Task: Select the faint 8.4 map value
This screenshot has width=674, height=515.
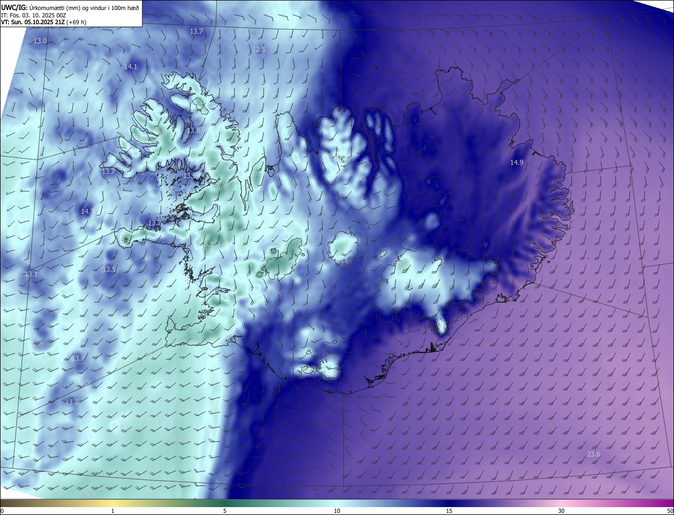Action: [x=177, y=440]
